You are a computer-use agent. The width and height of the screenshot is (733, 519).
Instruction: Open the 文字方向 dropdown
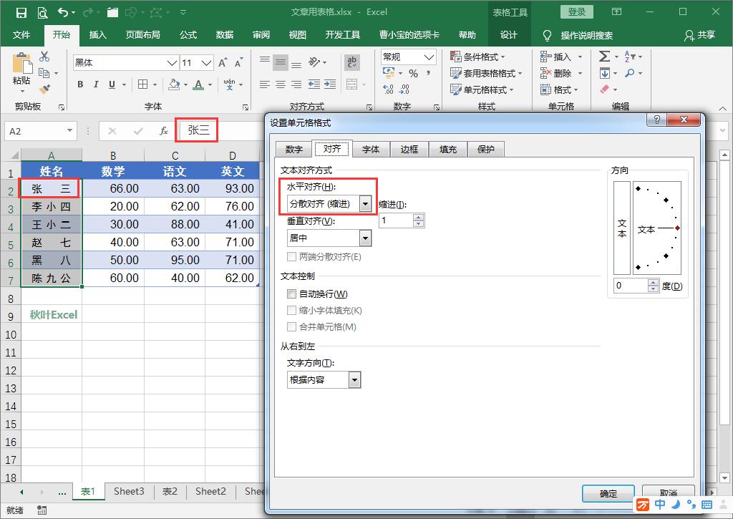354,379
